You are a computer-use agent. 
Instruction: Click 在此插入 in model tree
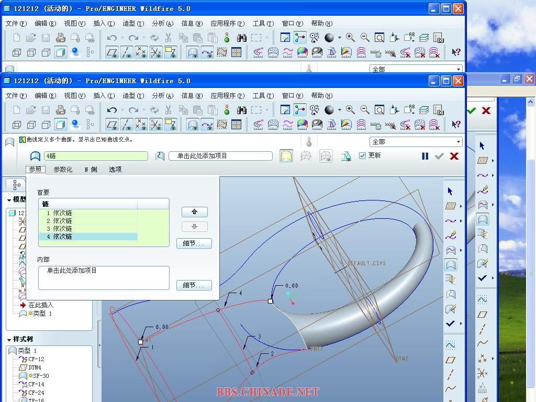pyautogui.click(x=41, y=305)
